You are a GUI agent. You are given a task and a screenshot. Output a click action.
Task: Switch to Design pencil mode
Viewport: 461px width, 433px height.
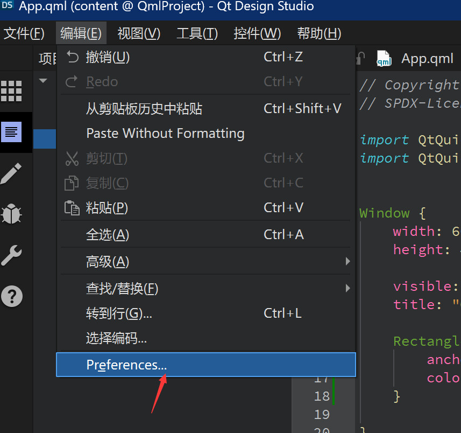11,173
